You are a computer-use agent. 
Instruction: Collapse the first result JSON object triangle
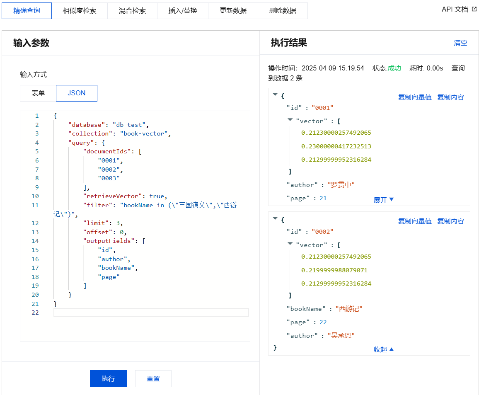tap(275, 95)
